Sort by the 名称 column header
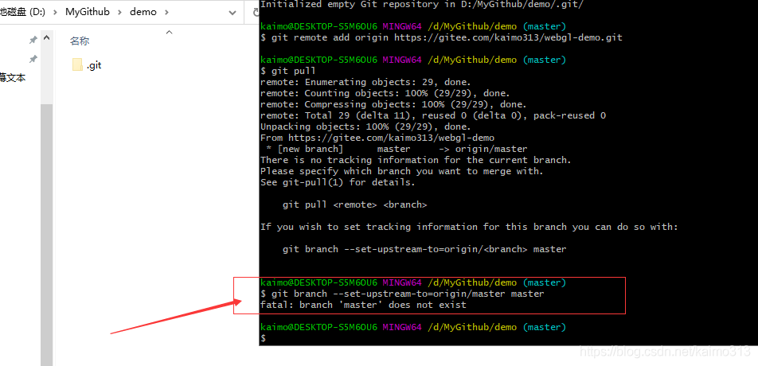The width and height of the screenshot is (758, 366). click(x=80, y=41)
